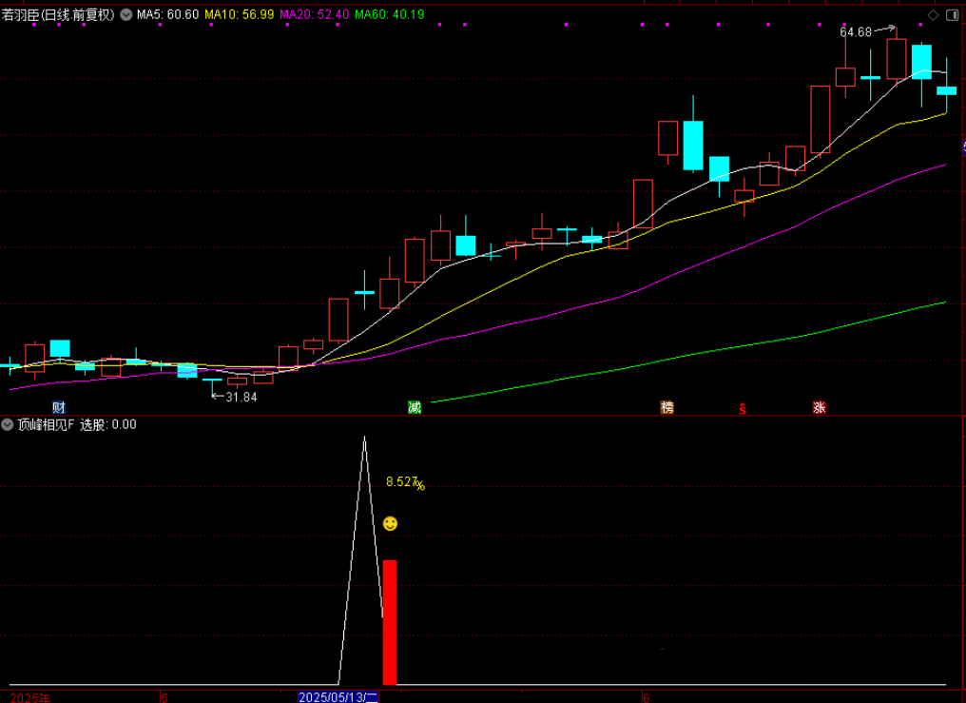Open dropdown next to 若羽臣 chart title

pyautogui.click(x=126, y=15)
